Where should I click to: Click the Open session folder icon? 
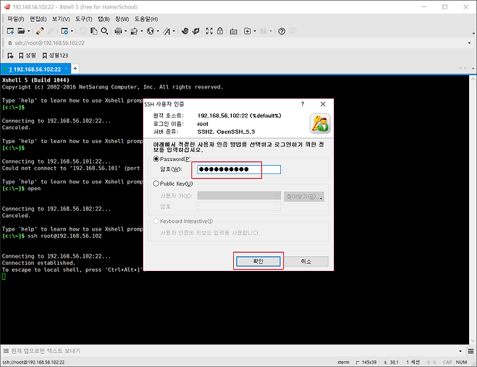21,31
